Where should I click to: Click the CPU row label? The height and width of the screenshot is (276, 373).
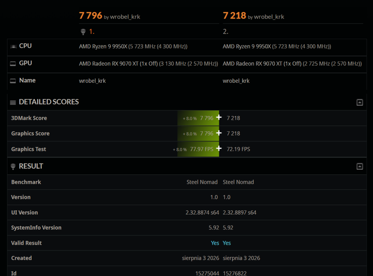tap(25, 46)
